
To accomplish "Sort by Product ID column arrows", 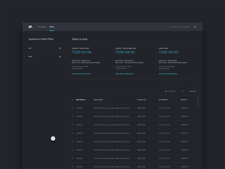I will (147, 100).
